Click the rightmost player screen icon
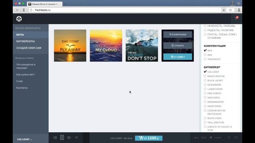The image size is (255, 143). [x=236, y=137]
